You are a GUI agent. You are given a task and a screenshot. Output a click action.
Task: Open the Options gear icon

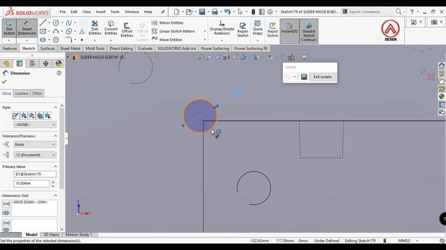[x=270, y=12]
